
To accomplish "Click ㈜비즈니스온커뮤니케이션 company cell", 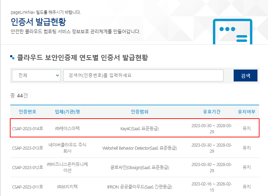I will point(67,167).
